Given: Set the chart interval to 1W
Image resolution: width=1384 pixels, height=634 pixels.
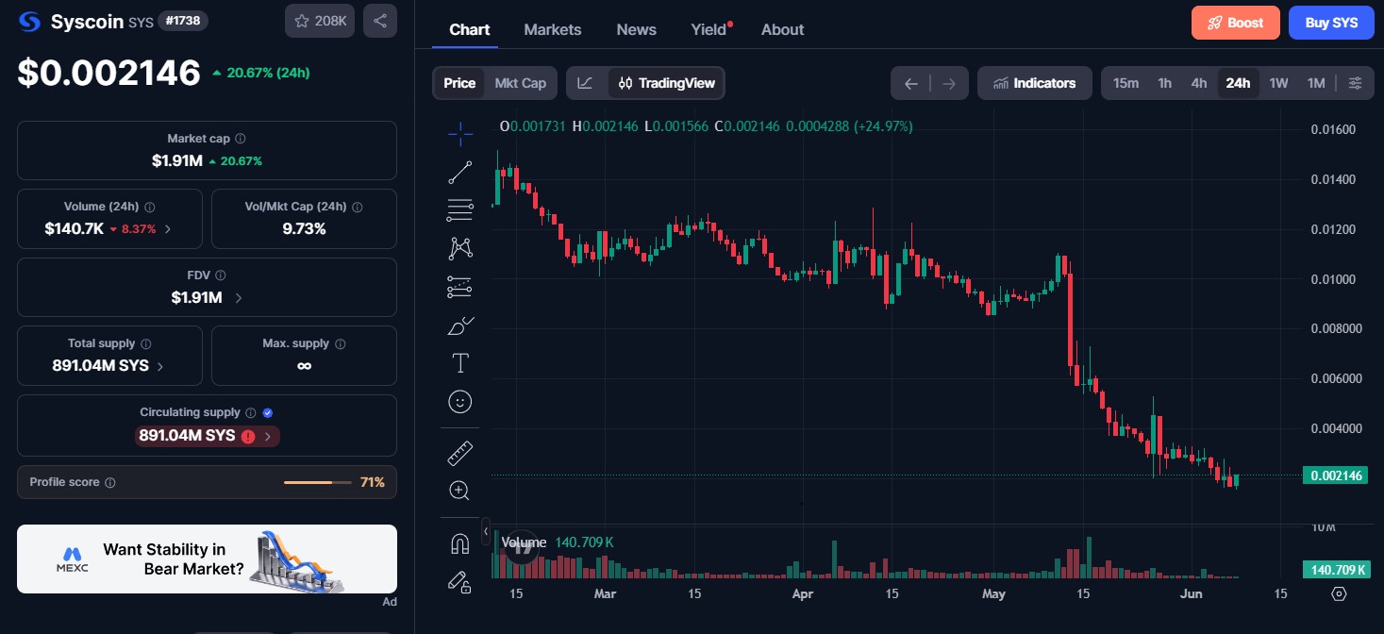Looking at the screenshot, I should pyautogui.click(x=1278, y=83).
